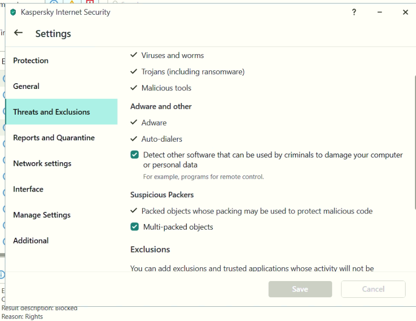
Task: Go back using the left arrow
Action: (18, 33)
